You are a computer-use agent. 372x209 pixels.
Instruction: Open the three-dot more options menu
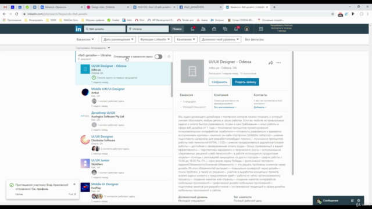278,63
